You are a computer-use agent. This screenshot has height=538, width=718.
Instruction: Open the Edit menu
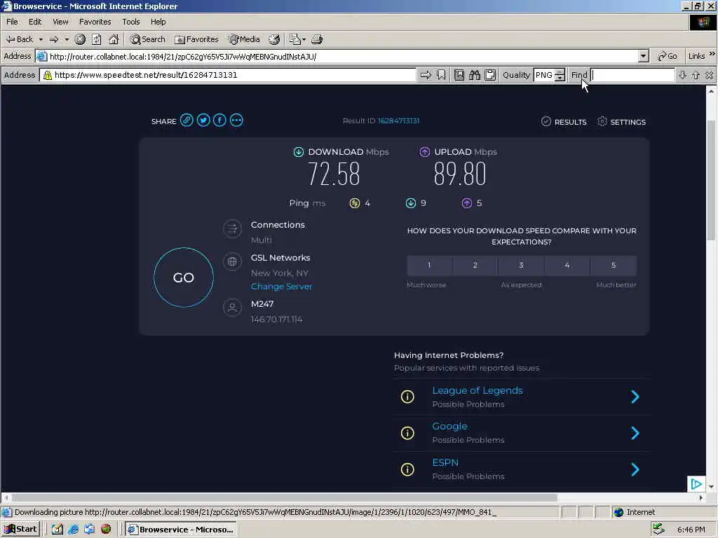35,22
